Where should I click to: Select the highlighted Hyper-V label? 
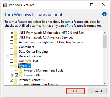click(25, 66)
